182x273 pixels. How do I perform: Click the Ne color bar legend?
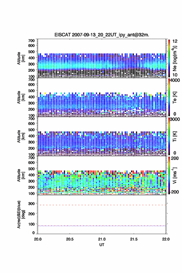click(x=169, y=58)
